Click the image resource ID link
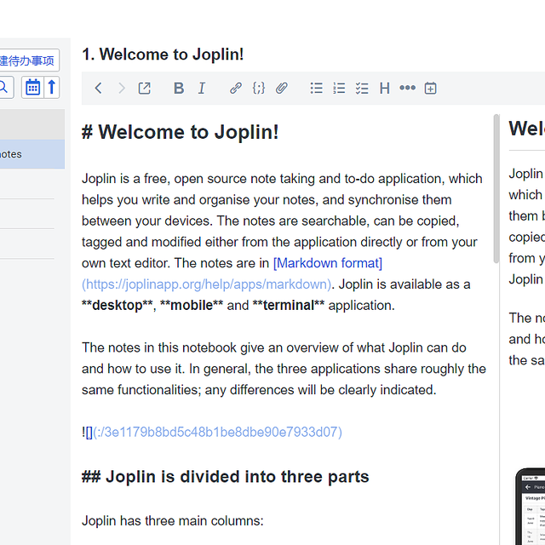The height and width of the screenshot is (545, 545). 217,432
